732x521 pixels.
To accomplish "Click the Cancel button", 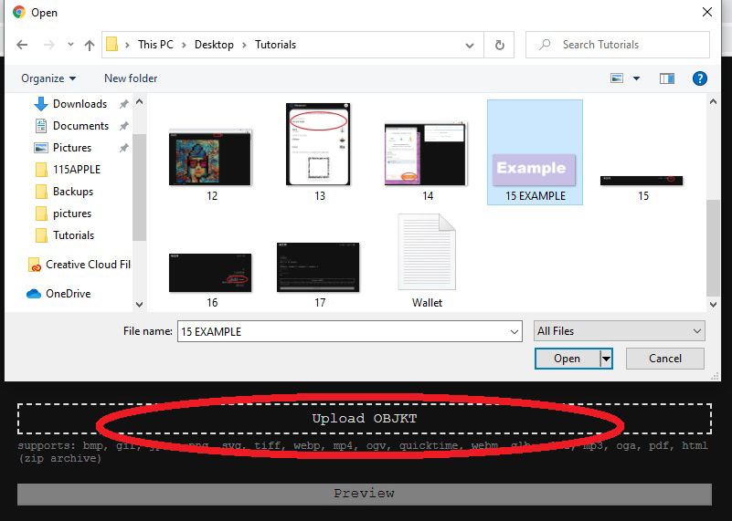I will (x=664, y=359).
